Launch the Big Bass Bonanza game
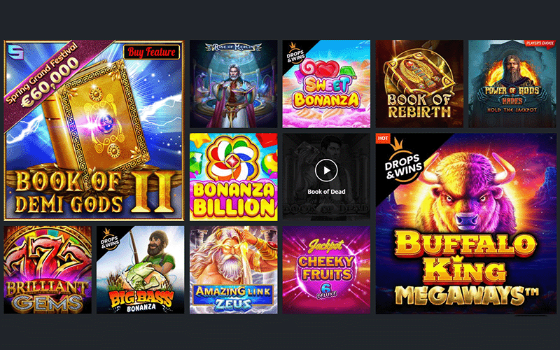Viewport: 560px width, 350px height. (x=141, y=270)
